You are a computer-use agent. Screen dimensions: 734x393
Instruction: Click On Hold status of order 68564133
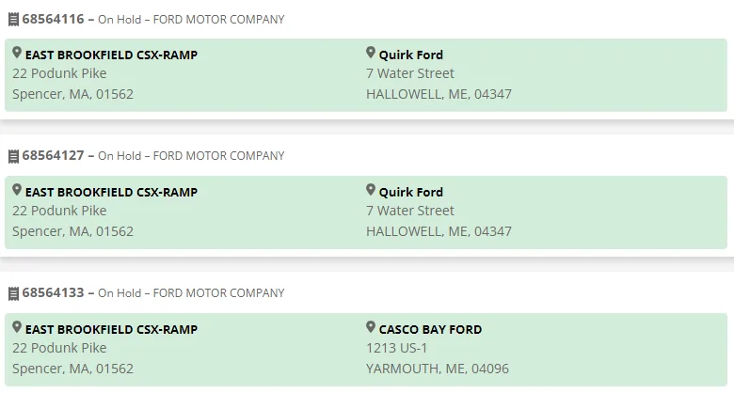click(x=120, y=294)
